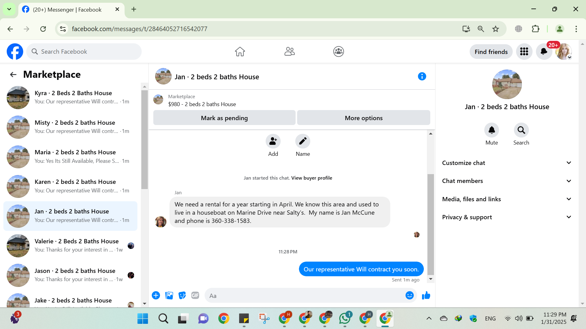Choose a sticker
The width and height of the screenshot is (586, 329).
pyautogui.click(x=182, y=295)
